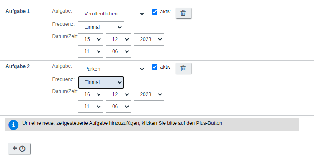Open month dropdown of Aufgabe 1
Viewport: 314px width, 160px height.
click(x=118, y=39)
